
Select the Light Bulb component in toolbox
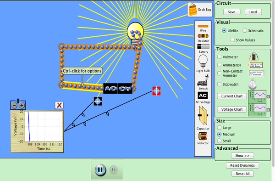tap(203, 62)
